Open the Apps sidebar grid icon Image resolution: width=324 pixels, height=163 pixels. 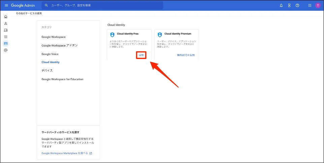[6, 37]
